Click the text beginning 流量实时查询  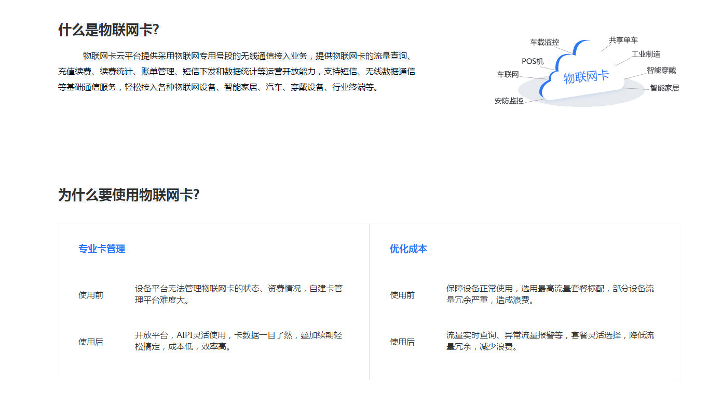click(550, 341)
